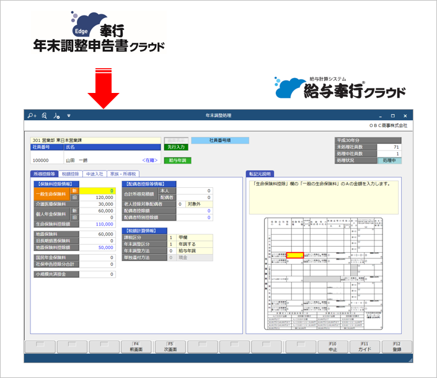Switch to the 所得控除等 tab

click(x=44, y=174)
